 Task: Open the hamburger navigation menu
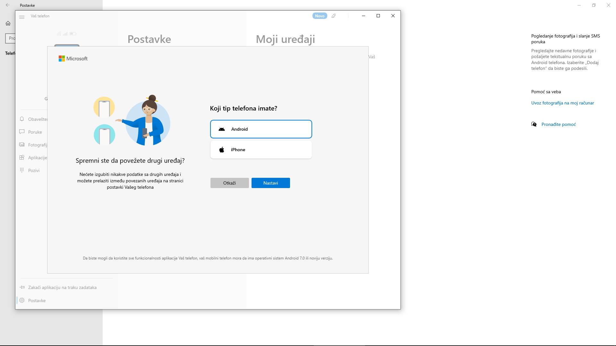pyautogui.click(x=22, y=17)
